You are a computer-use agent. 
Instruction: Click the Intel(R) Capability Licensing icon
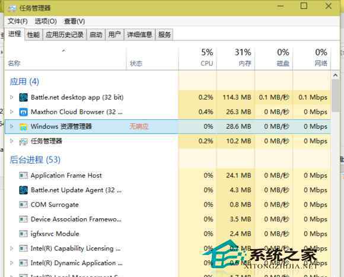[23, 249]
